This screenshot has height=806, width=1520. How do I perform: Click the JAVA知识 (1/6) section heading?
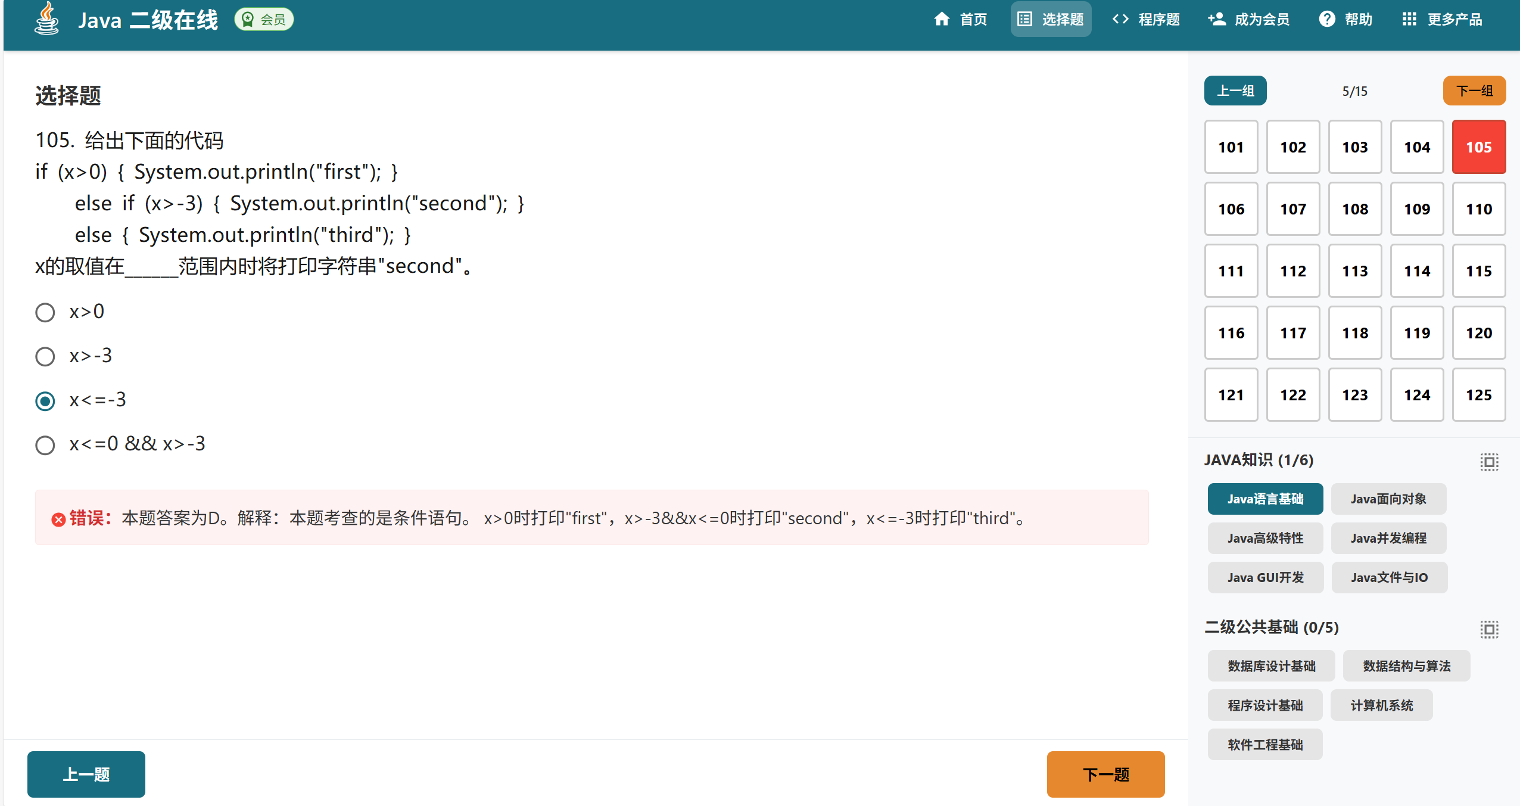1259,460
